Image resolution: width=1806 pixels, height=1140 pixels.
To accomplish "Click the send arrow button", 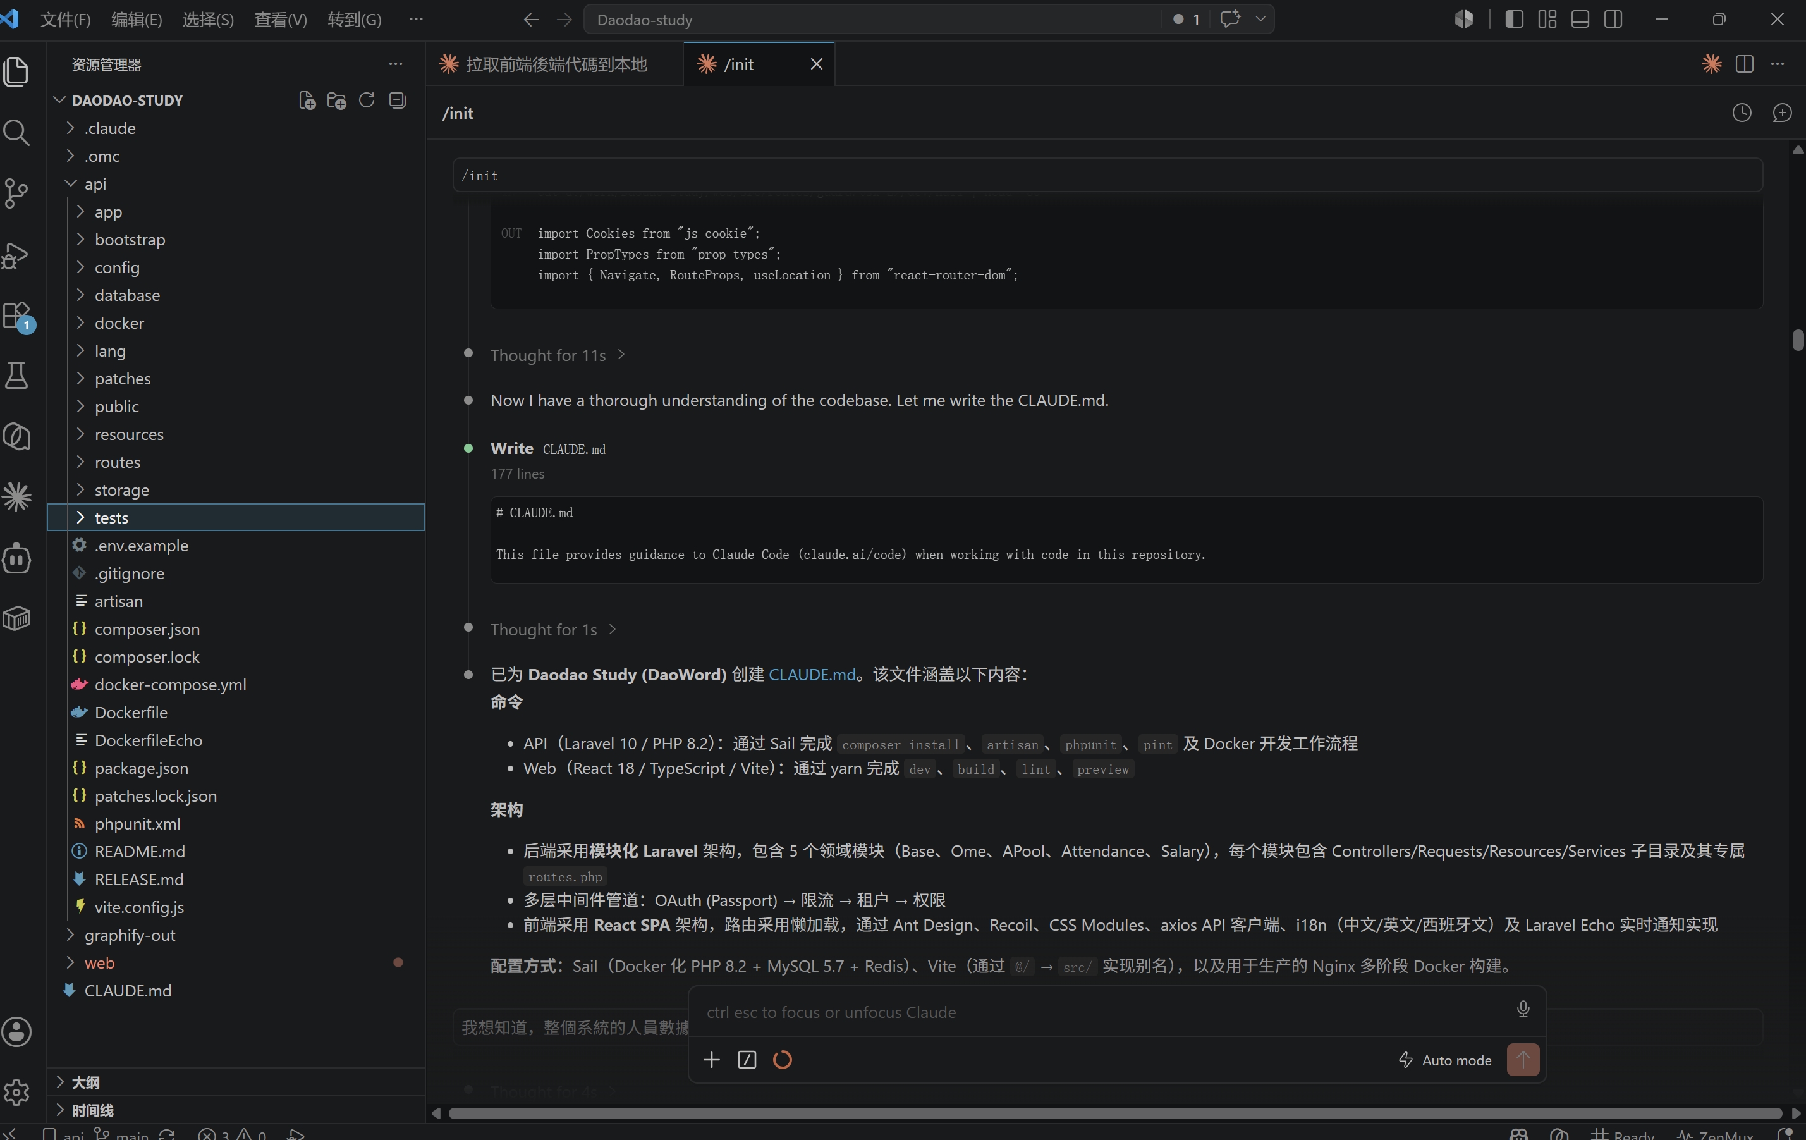I will (x=1523, y=1060).
